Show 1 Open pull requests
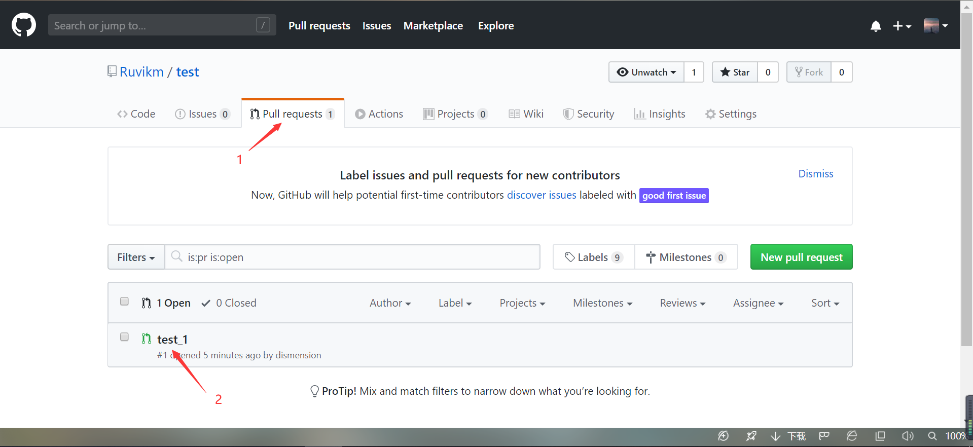Image resolution: width=973 pixels, height=447 pixels. coord(166,303)
